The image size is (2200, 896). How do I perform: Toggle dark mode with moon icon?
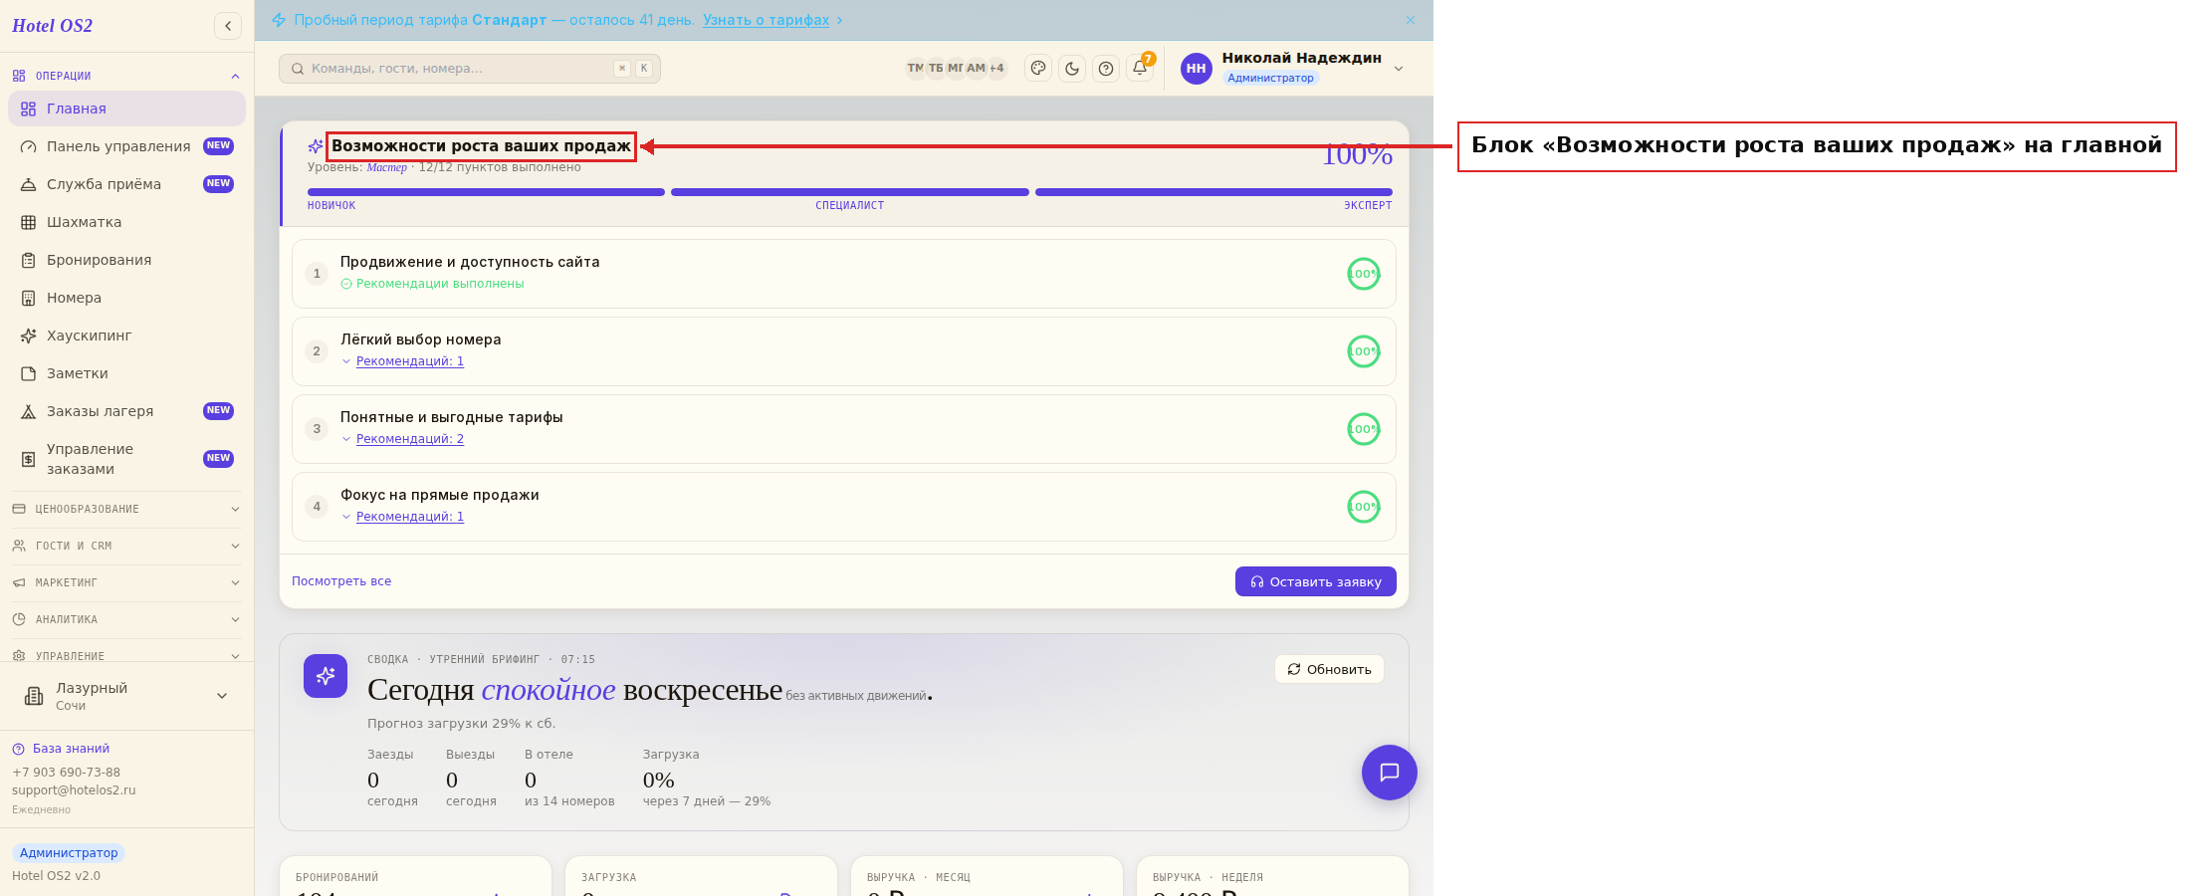[x=1072, y=69]
